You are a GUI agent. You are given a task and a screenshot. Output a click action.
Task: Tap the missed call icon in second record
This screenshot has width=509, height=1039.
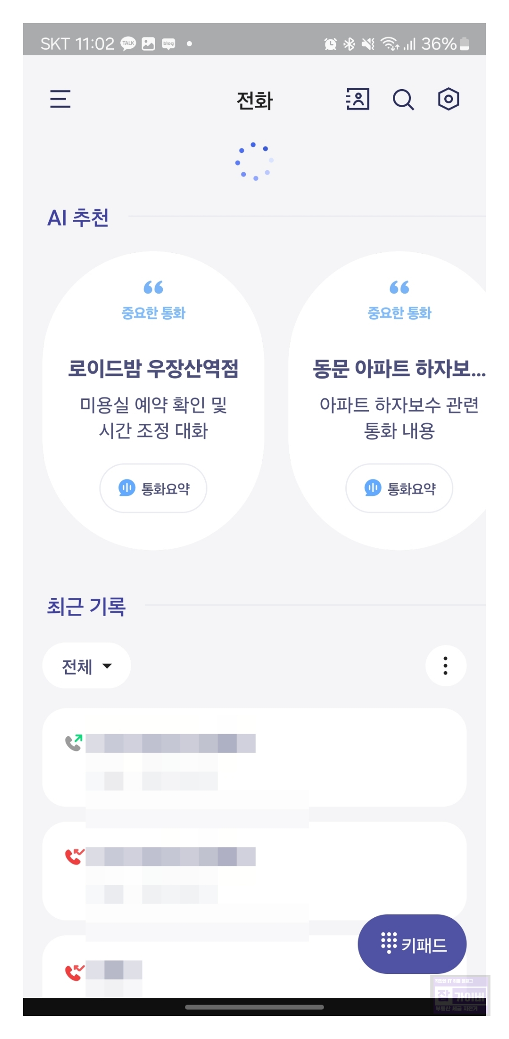(75, 856)
